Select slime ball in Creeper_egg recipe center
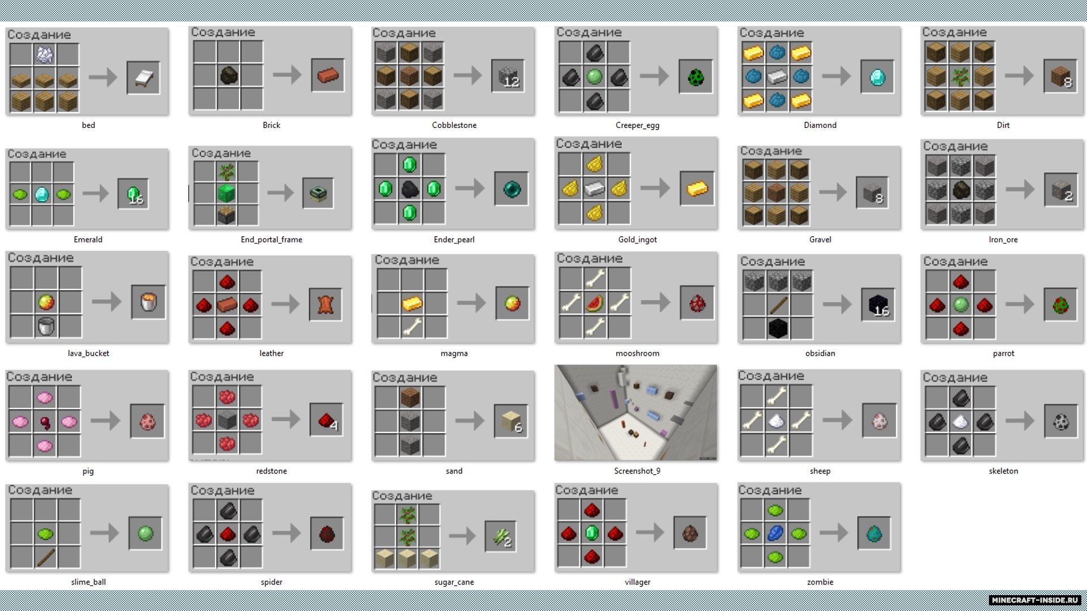Image resolution: width=1087 pixels, height=611 pixels. point(594,76)
